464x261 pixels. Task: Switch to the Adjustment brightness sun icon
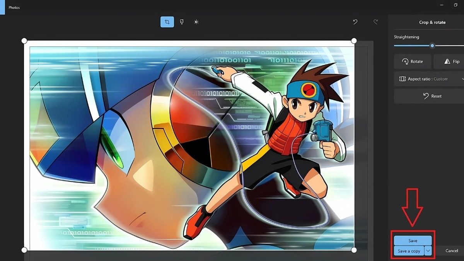tap(196, 22)
